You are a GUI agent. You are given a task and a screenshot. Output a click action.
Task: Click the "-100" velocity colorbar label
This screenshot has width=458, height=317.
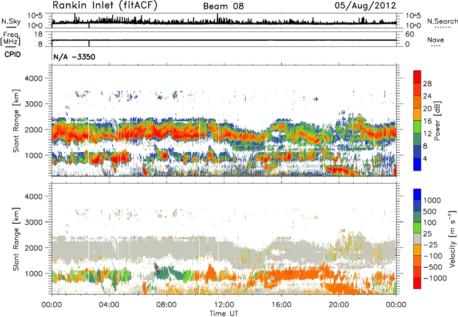click(x=433, y=256)
